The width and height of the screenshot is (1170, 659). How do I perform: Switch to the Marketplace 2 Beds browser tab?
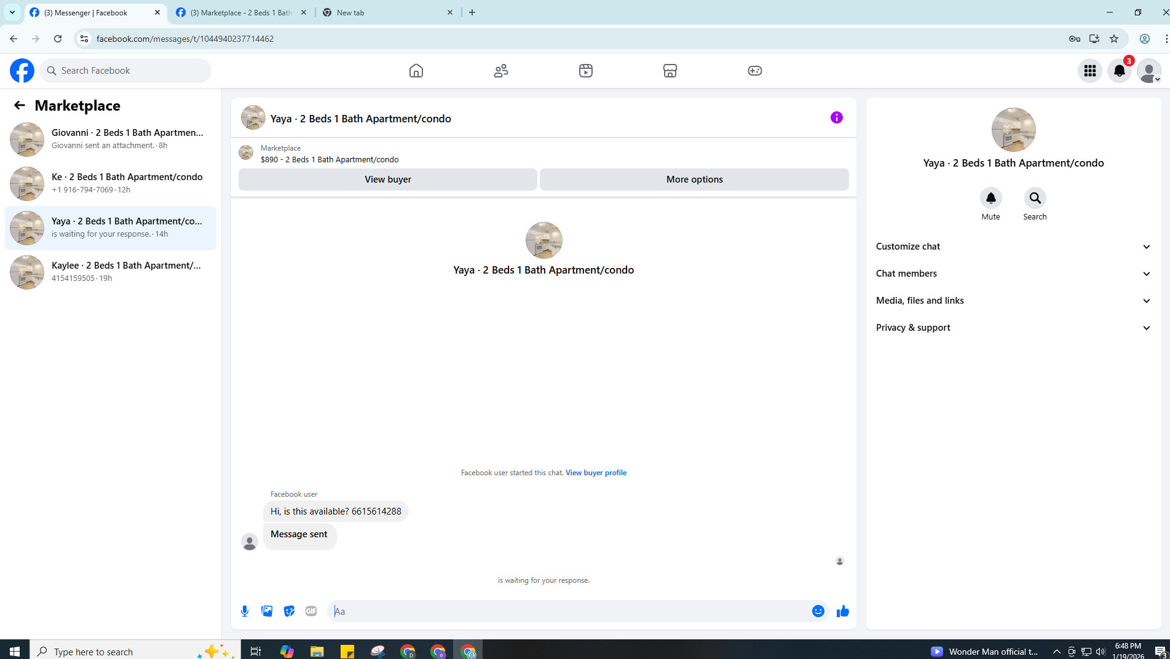pyautogui.click(x=241, y=12)
